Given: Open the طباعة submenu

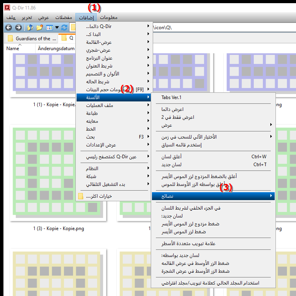Looking at the screenshot, I should [114, 113].
